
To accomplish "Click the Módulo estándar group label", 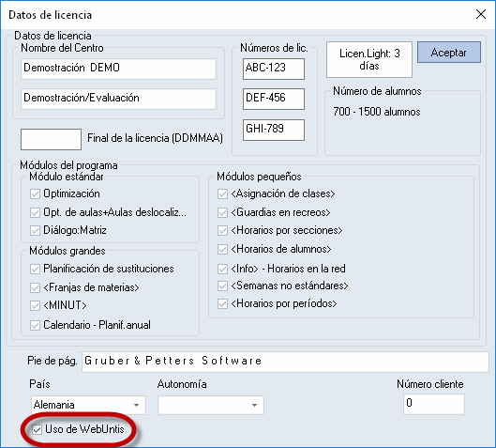I will pyautogui.click(x=67, y=177).
